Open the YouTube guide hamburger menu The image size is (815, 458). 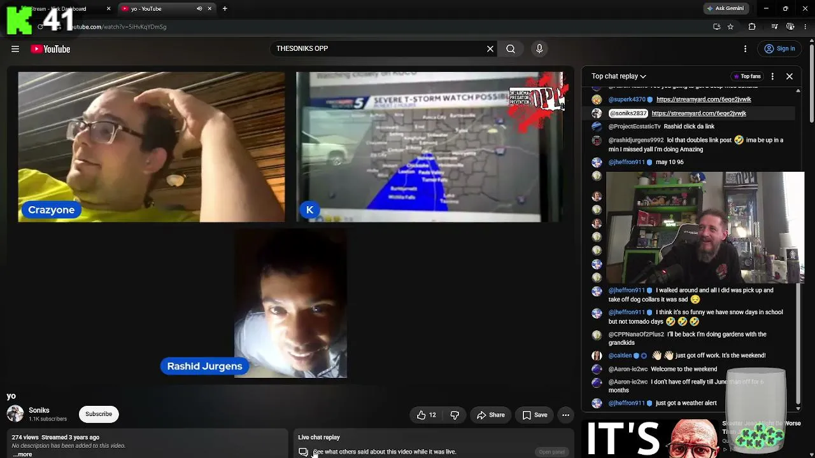pyautogui.click(x=15, y=49)
